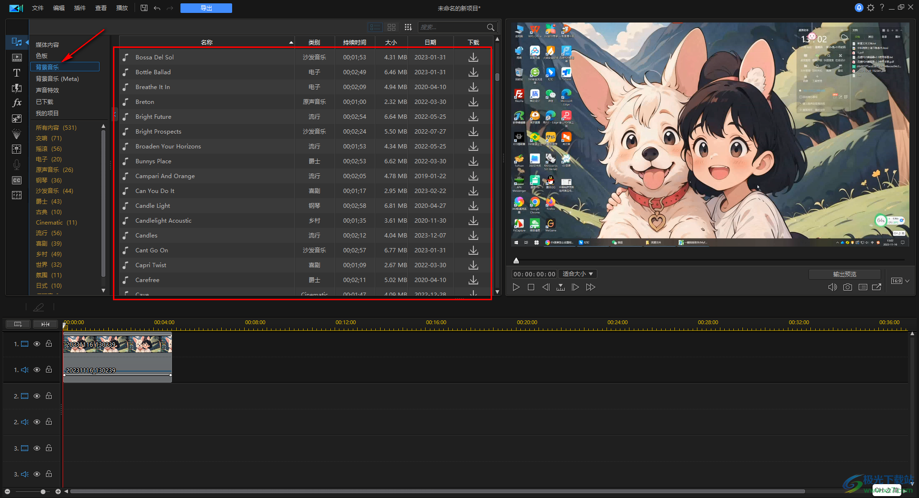Select 声音特效 in library list

click(x=47, y=90)
